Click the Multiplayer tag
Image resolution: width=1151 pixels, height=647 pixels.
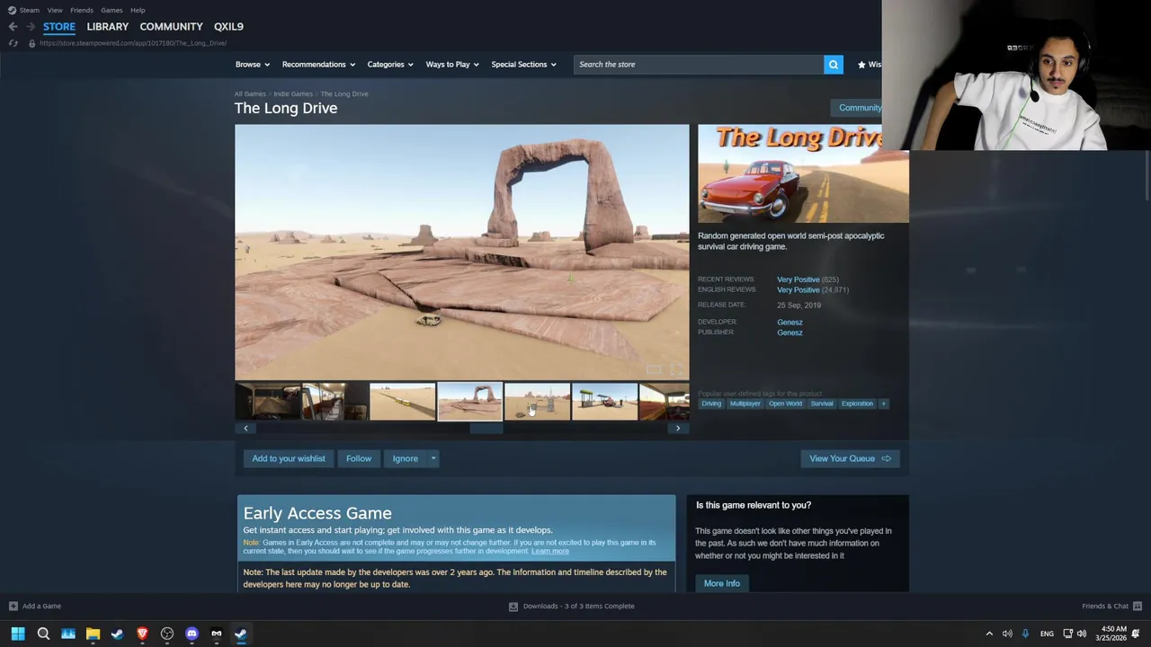point(745,403)
